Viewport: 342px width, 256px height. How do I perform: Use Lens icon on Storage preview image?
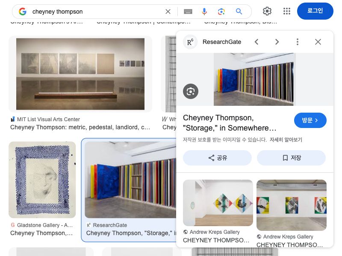(x=191, y=91)
